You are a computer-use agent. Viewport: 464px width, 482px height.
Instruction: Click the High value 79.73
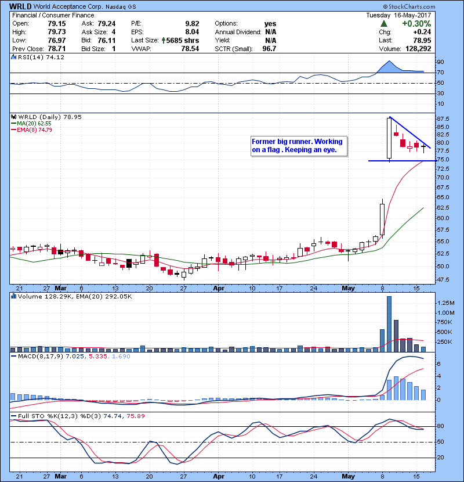(57, 32)
